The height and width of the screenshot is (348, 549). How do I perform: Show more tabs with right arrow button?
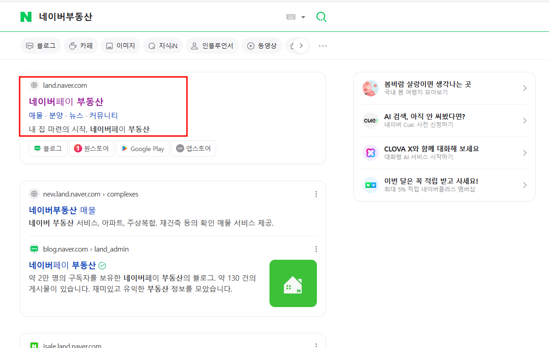(301, 45)
